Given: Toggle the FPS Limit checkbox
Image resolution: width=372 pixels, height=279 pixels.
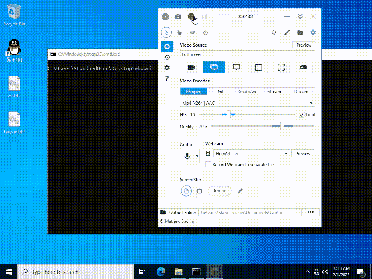Looking at the screenshot, I should click(302, 115).
